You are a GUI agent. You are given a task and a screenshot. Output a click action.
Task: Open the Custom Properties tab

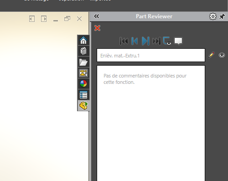coord(83,95)
